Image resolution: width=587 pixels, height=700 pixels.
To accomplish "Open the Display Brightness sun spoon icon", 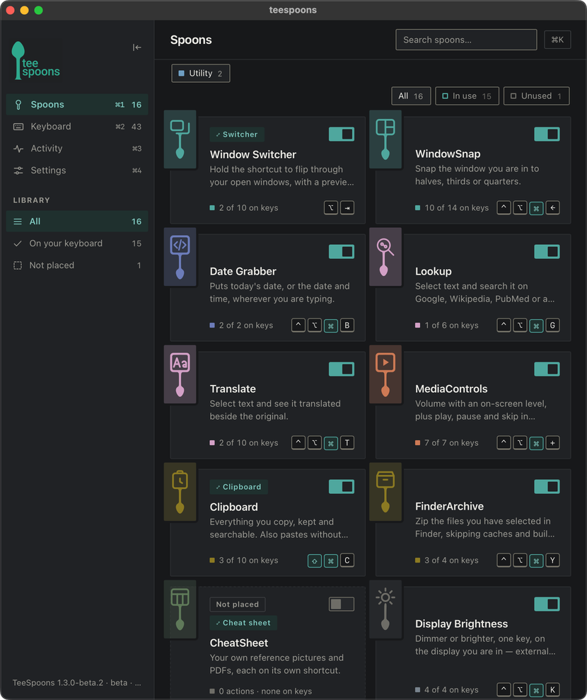I will coord(385,609).
